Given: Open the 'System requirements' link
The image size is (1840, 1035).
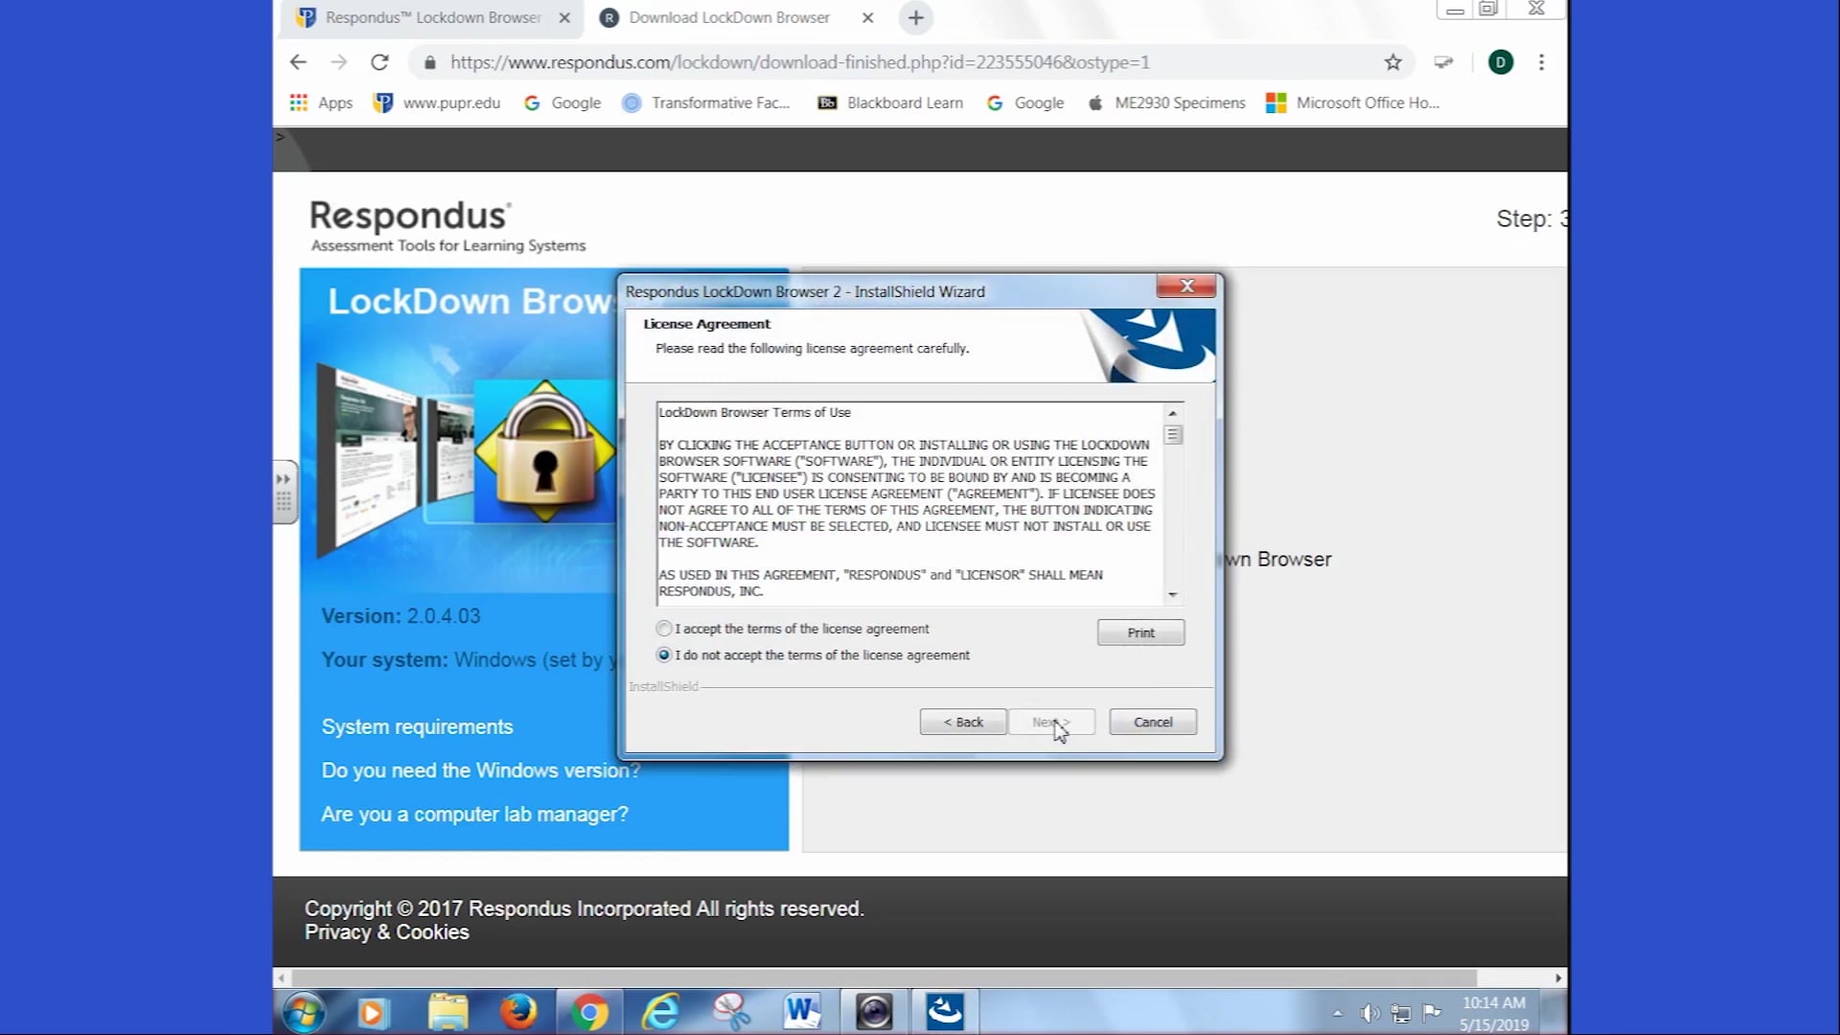Looking at the screenshot, I should tap(416, 725).
